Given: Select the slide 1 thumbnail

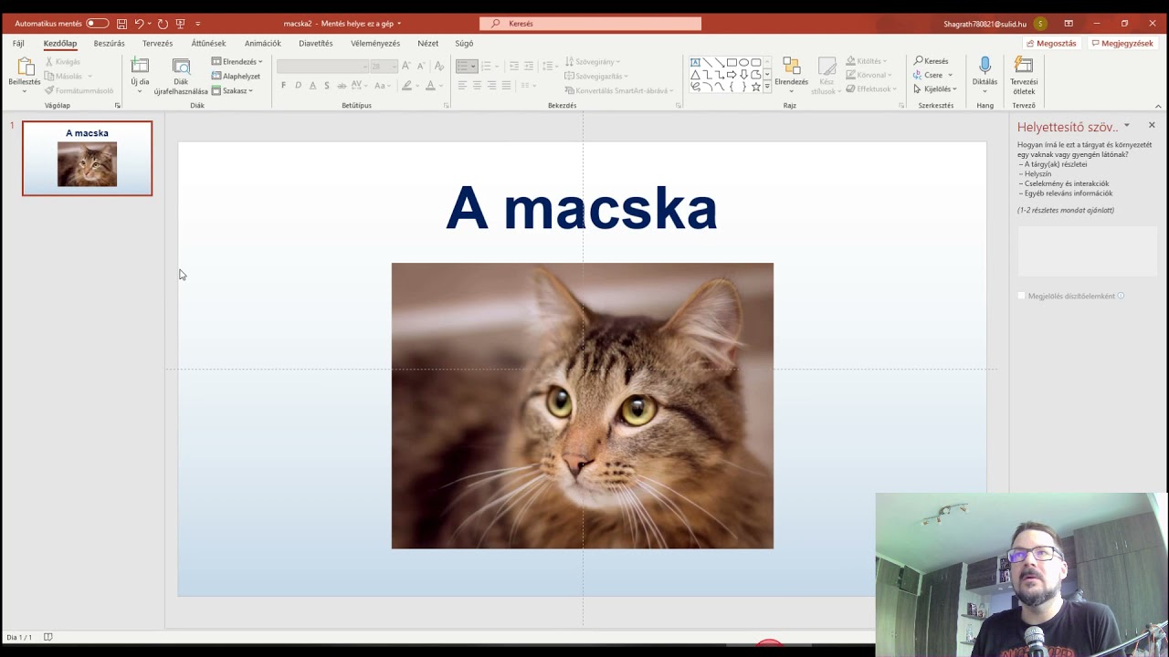Looking at the screenshot, I should (x=87, y=159).
